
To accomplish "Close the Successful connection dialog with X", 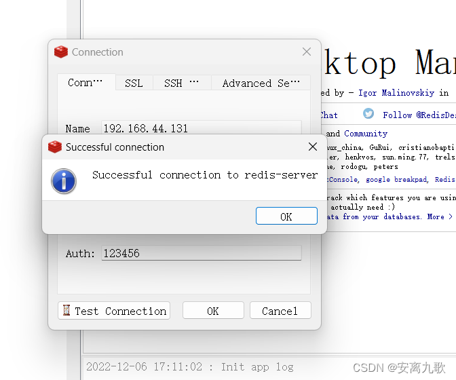I will click(x=313, y=147).
